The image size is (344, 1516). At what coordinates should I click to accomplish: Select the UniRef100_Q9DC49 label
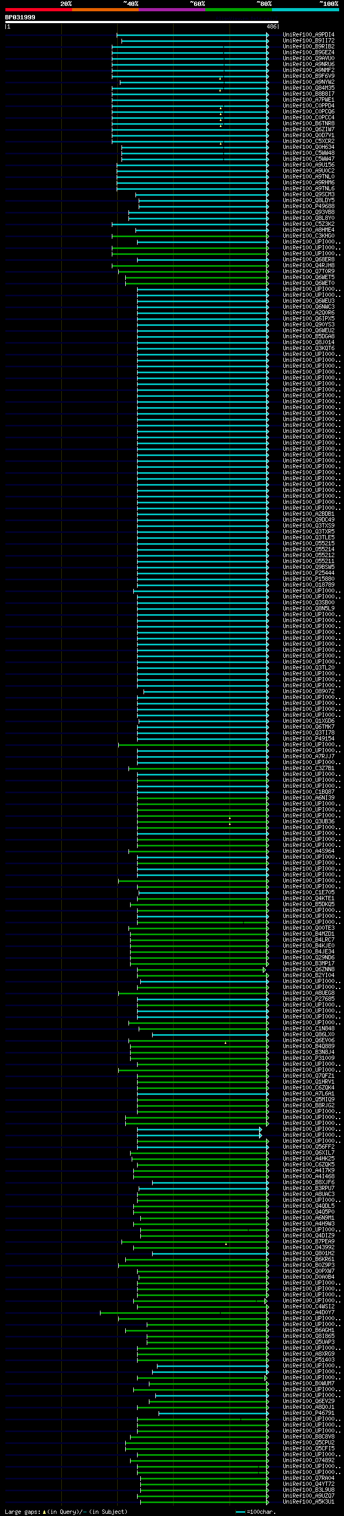[x=309, y=519]
